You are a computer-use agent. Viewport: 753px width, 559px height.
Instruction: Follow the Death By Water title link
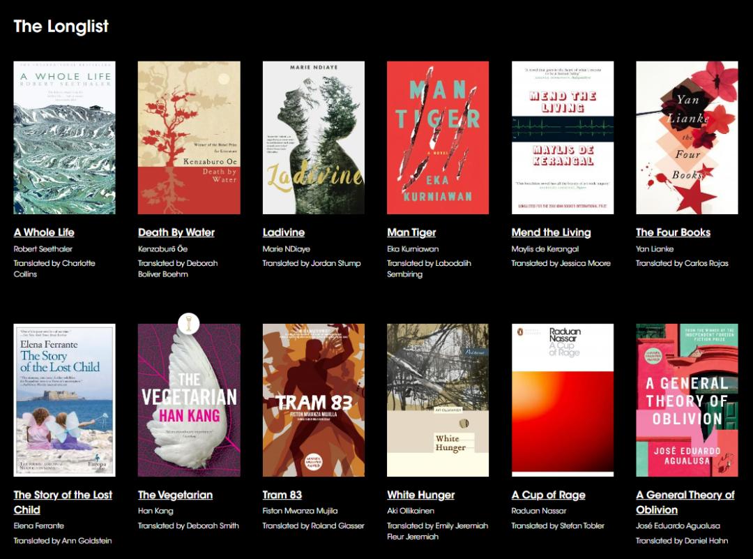point(176,232)
